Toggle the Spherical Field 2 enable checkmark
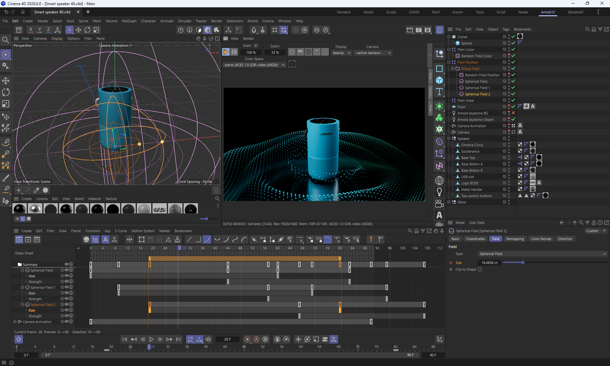This screenshot has height=366, width=610. coord(513,94)
